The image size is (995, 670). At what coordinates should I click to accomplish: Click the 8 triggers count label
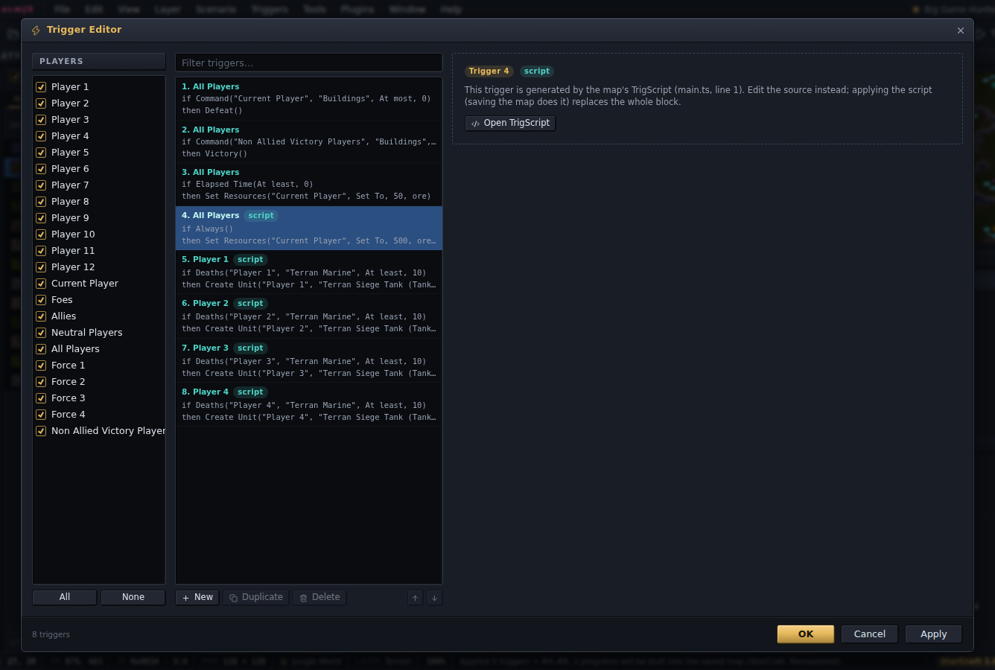click(x=51, y=634)
